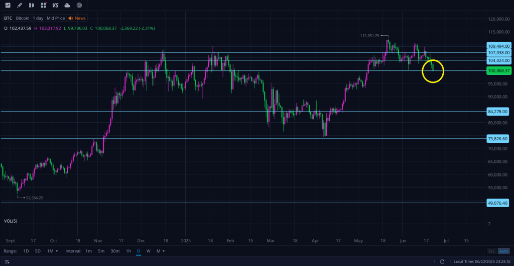This screenshot has height=266, width=514.
Task: Select the 30m interval
Action: pyautogui.click(x=115, y=251)
